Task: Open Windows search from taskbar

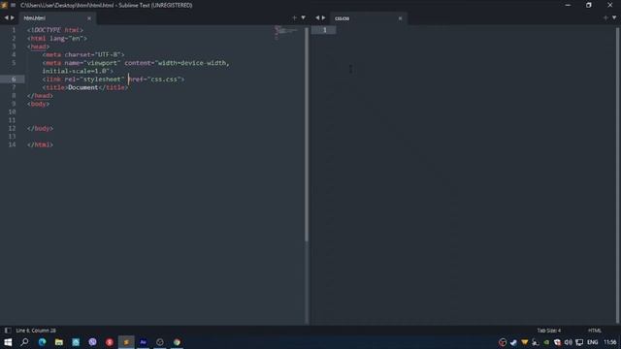Action: pos(24,342)
